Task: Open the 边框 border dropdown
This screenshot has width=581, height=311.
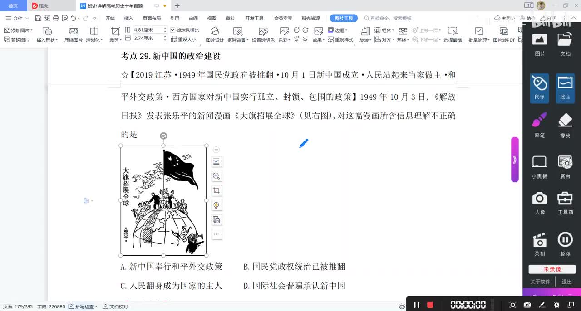Action: (x=337, y=30)
